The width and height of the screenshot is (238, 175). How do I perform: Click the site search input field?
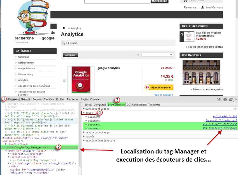pyautogui.click(x=118, y=1)
